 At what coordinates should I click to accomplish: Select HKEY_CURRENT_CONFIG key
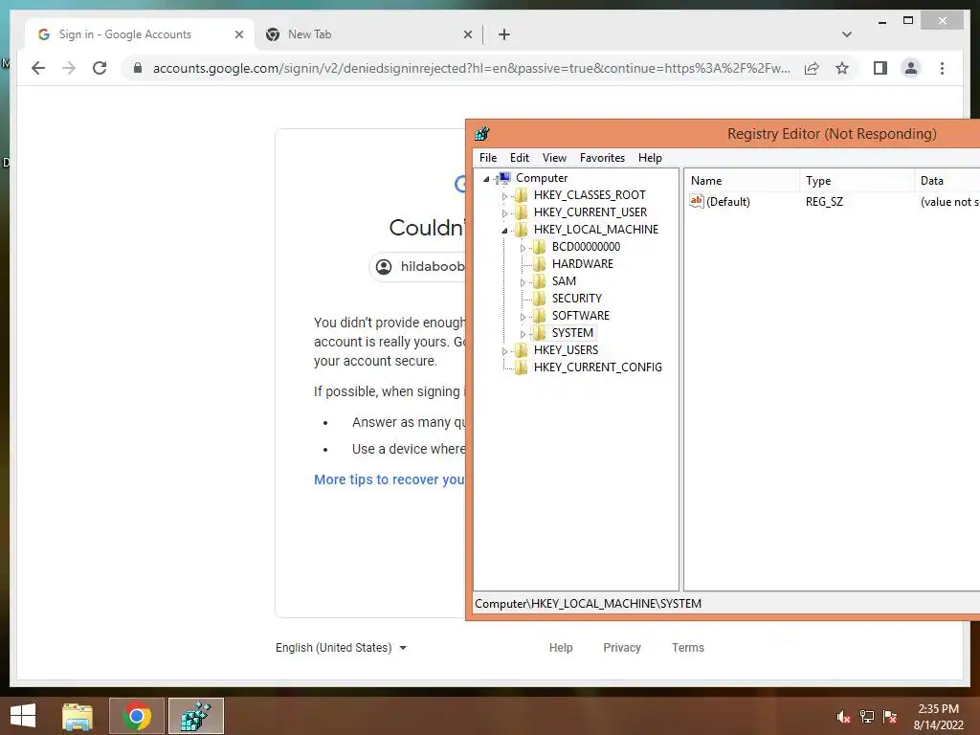pyautogui.click(x=597, y=367)
